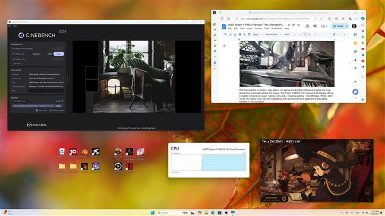Open the Arial font dropdown
The width and height of the screenshot is (385, 216).
(290, 34)
